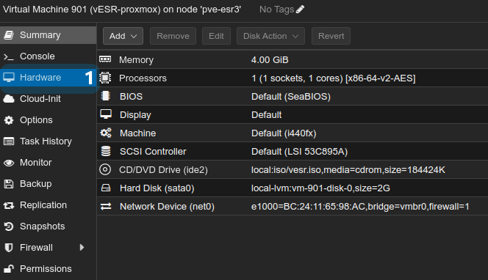Viewport: 488px width, 280px height.
Task: Click the Replication retweet icon
Action: (x=9, y=205)
